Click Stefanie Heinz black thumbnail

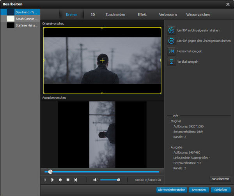pyautogui.click(x=11, y=25)
